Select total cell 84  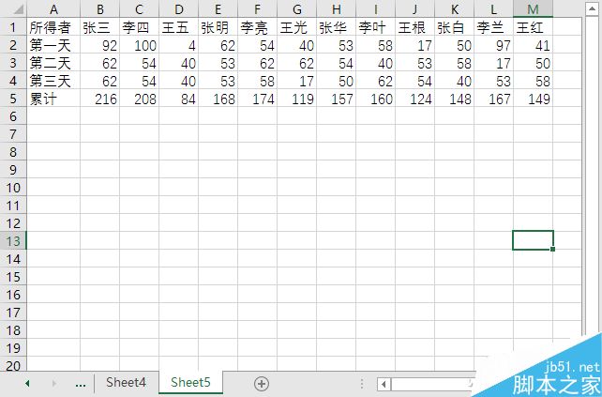pyautogui.click(x=178, y=99)
